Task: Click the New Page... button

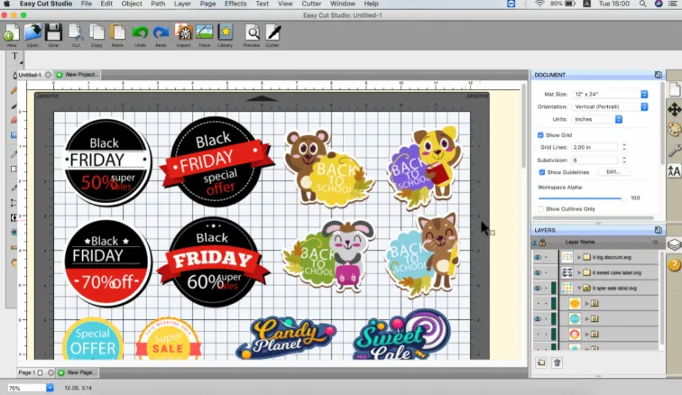Action: pos(78,372)
